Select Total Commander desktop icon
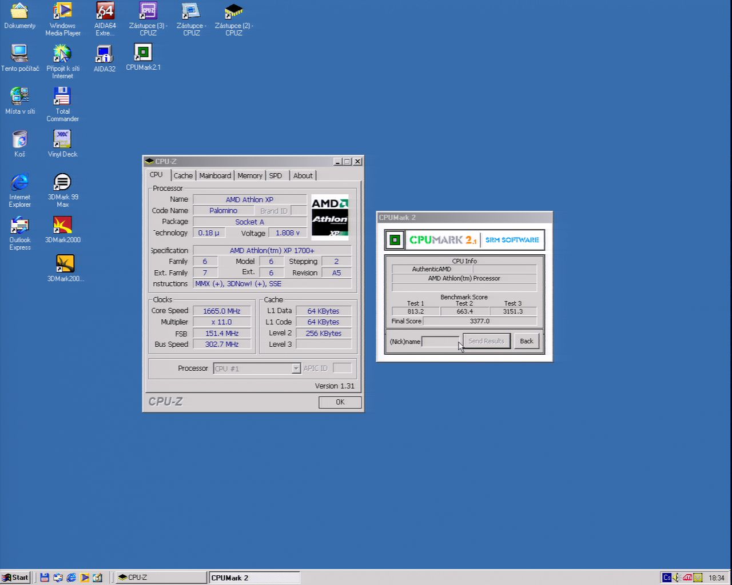732x585 pixels. click(x=62, y=105)
